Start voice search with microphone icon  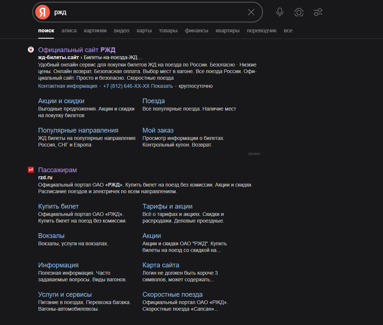coord(280,12)
